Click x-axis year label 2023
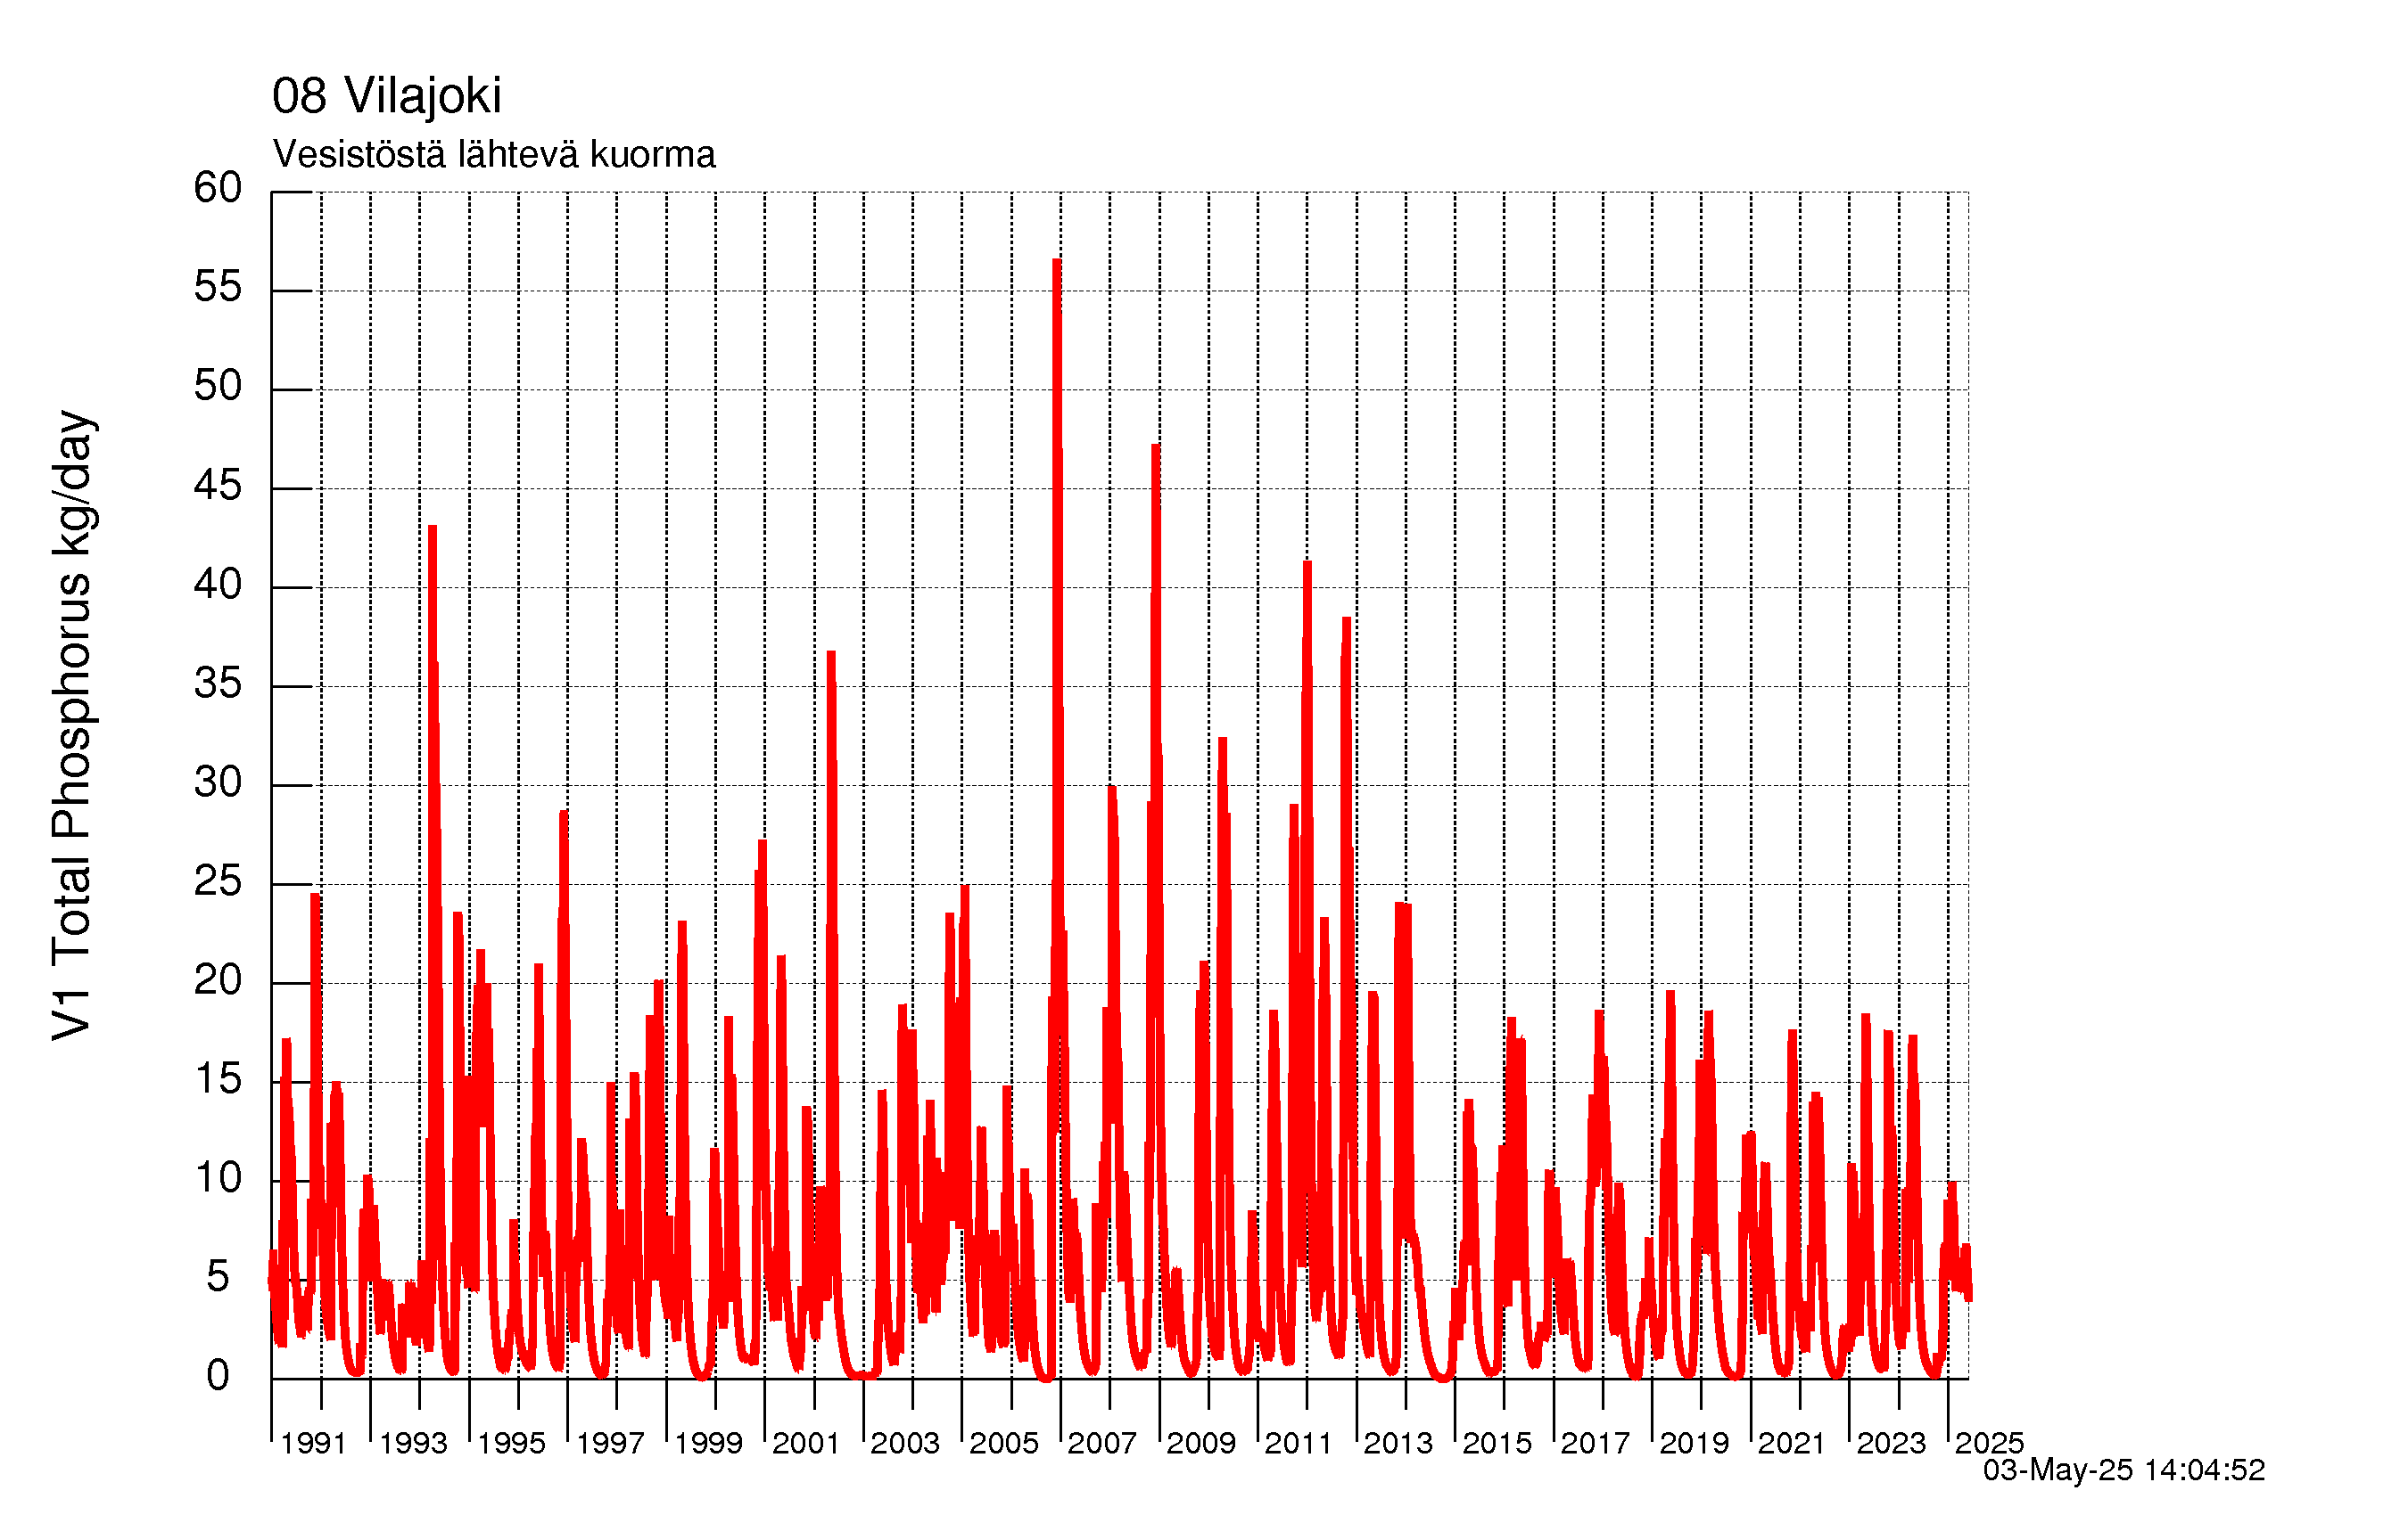This screenshot has width=2408, height=1515. point(1891,1443)
